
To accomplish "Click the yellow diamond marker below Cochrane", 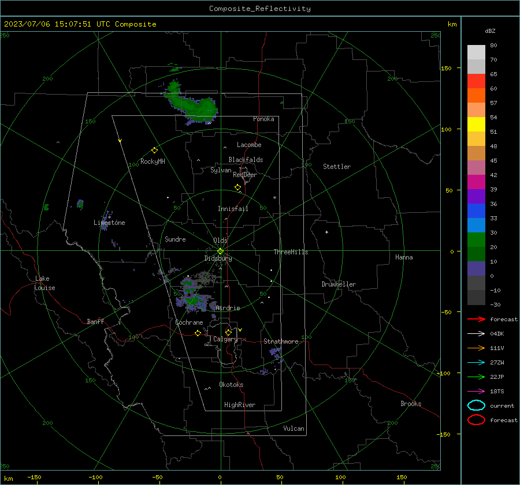I will tap(198, 333).
